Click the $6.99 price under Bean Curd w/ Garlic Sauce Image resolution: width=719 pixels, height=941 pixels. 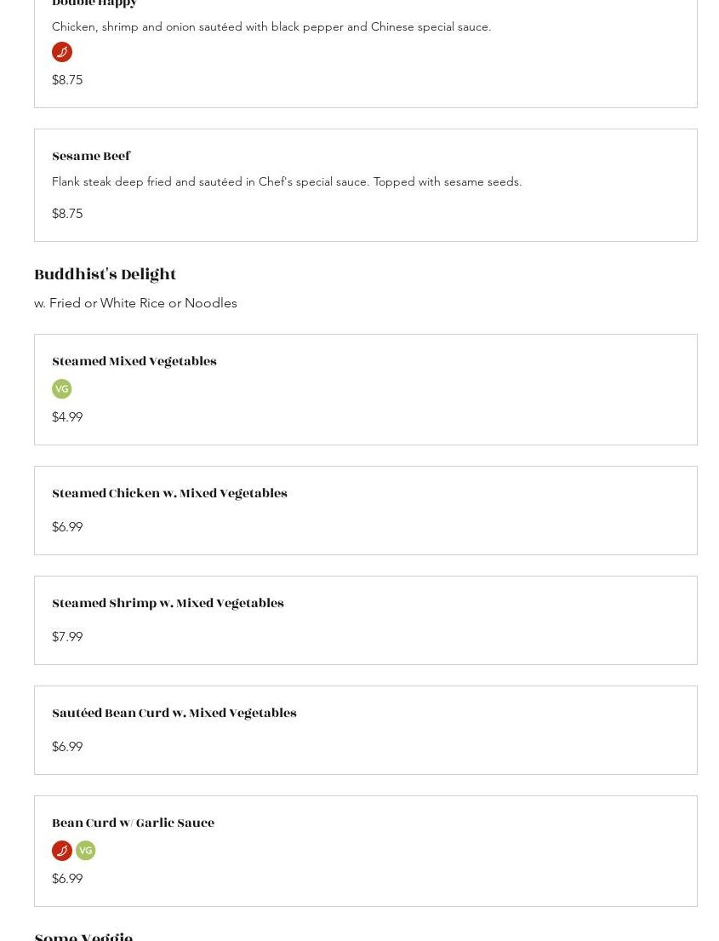click(67, 879)
